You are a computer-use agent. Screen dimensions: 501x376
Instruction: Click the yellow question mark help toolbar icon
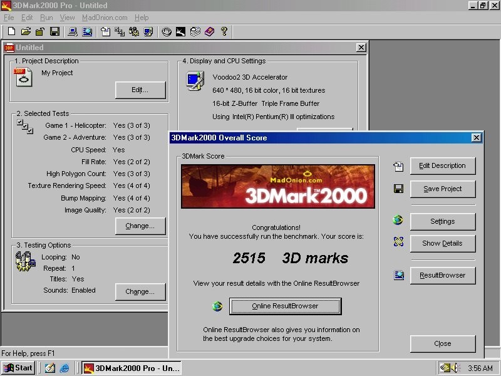(x=224, y=31)
